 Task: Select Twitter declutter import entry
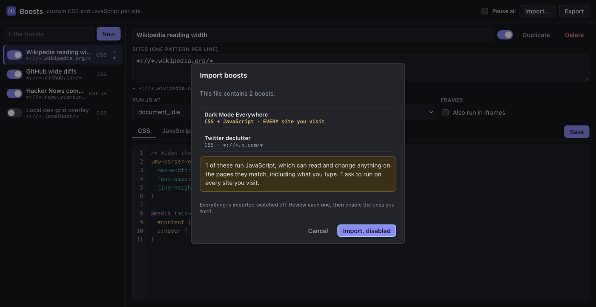tap(298, 141)
